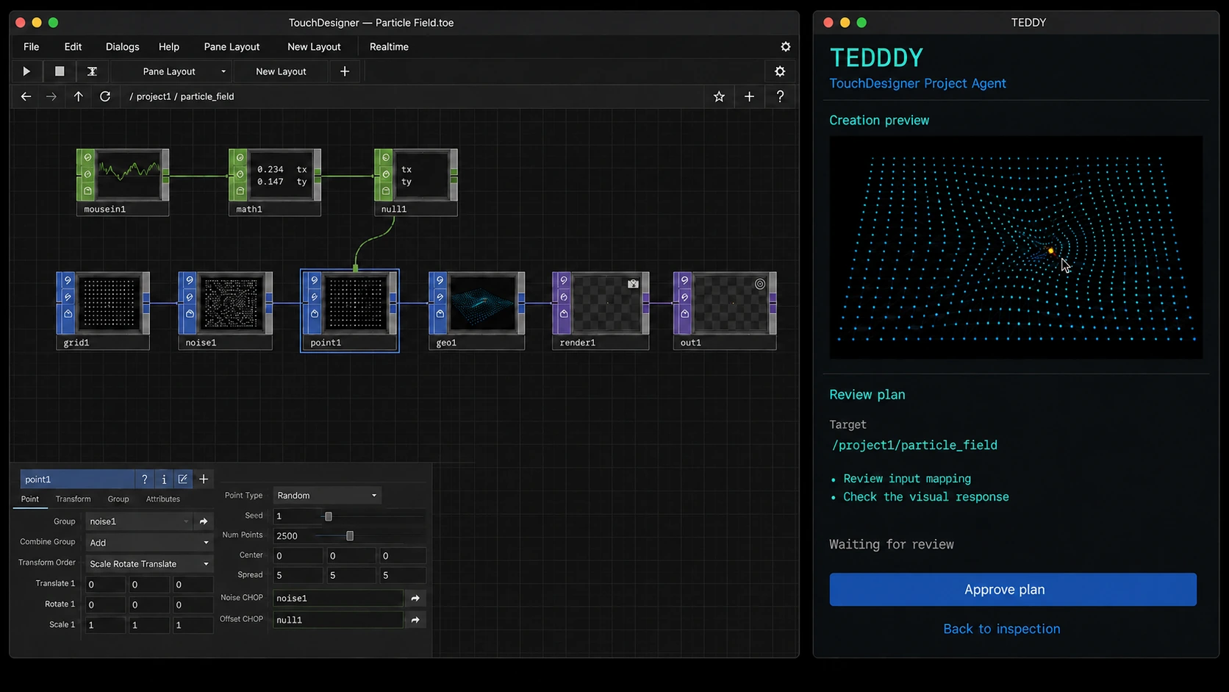Open Pane Layout in the menu bar
The height and width of the screenshot is (692, 1229).
click(x=232, y=46)
